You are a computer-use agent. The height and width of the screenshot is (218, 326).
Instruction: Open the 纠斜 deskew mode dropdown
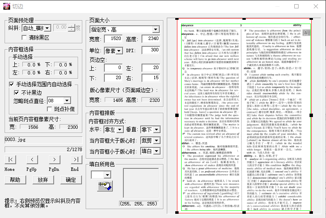pyautogui.click(x=48, y=28)
